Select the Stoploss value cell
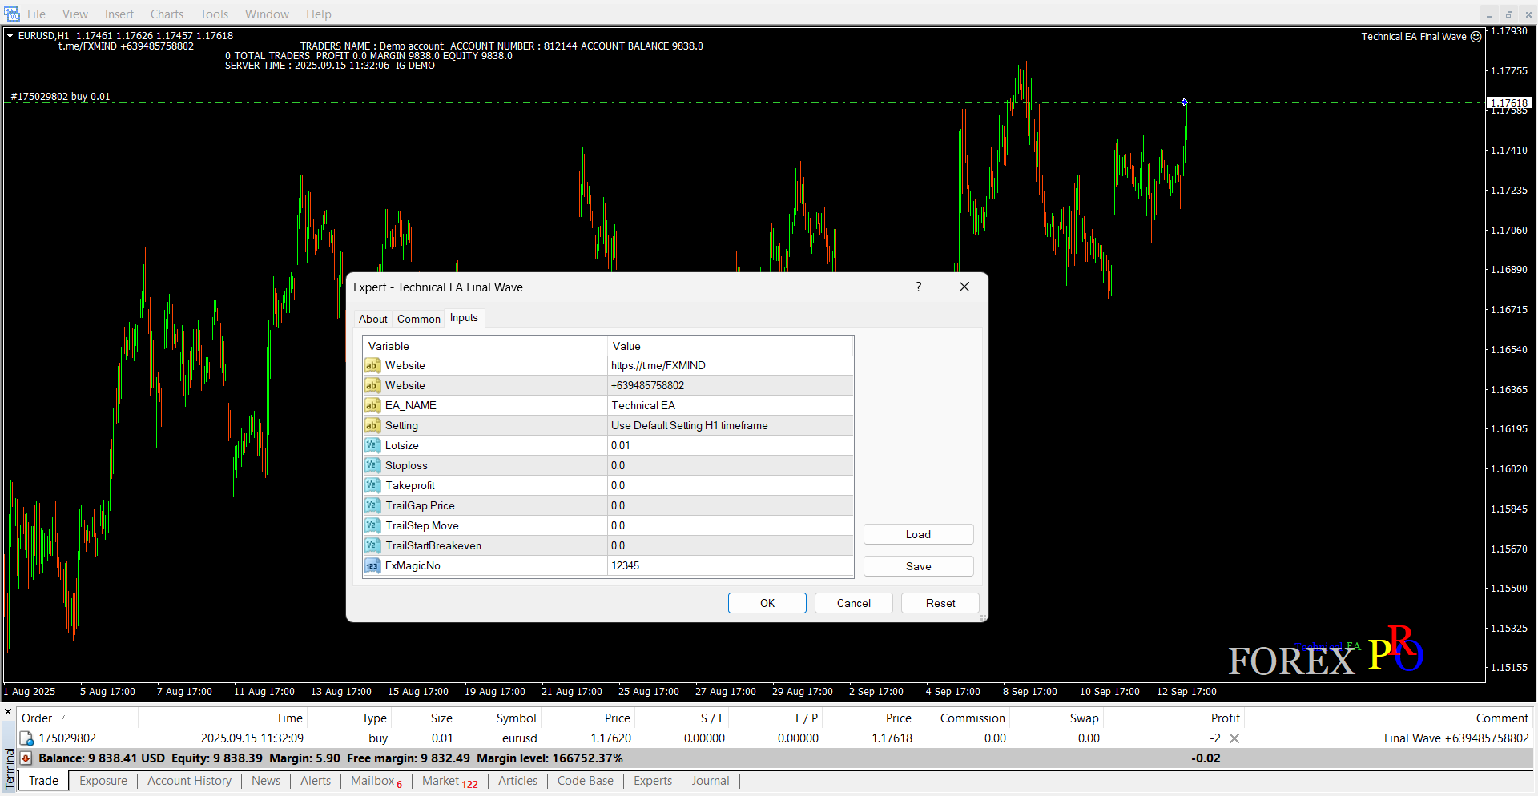The image size is (1538, 796). (729, 465)
